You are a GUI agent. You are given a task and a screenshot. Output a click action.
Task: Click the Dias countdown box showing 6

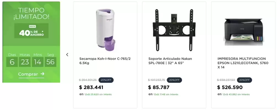point(12,62)
